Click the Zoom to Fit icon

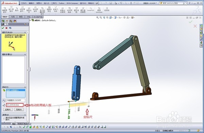click(98, 18)
